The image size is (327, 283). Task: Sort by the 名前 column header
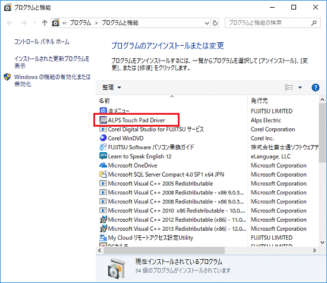pyautogui.click(x=172, y=100)
